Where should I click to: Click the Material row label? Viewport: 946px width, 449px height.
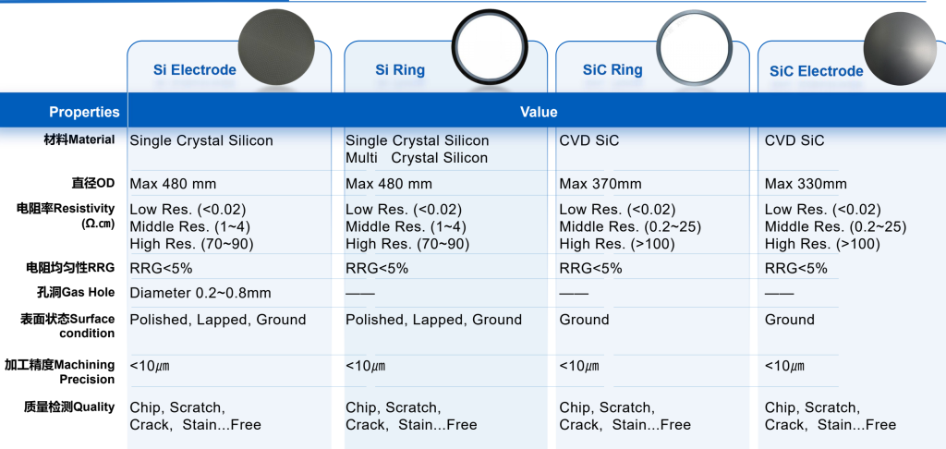point(67,140)
